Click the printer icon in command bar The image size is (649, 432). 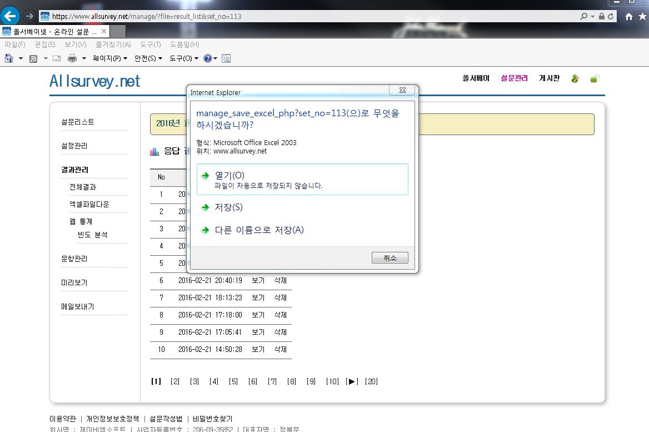(x=72, y=58)
